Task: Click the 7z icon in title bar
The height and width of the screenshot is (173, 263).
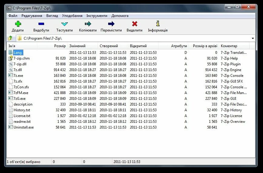Action: pos(9,8)
